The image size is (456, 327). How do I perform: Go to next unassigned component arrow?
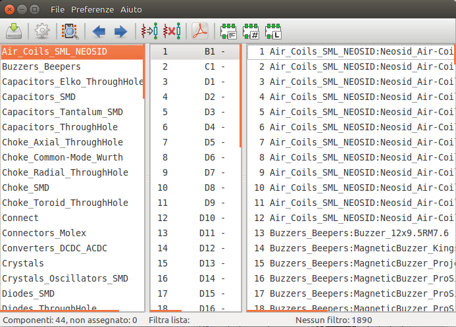(x=120, y=31)
